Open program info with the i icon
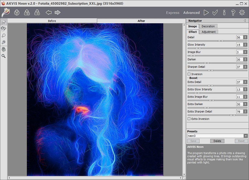Viewport: 249px width, 180px height. [x=224, y=12]
